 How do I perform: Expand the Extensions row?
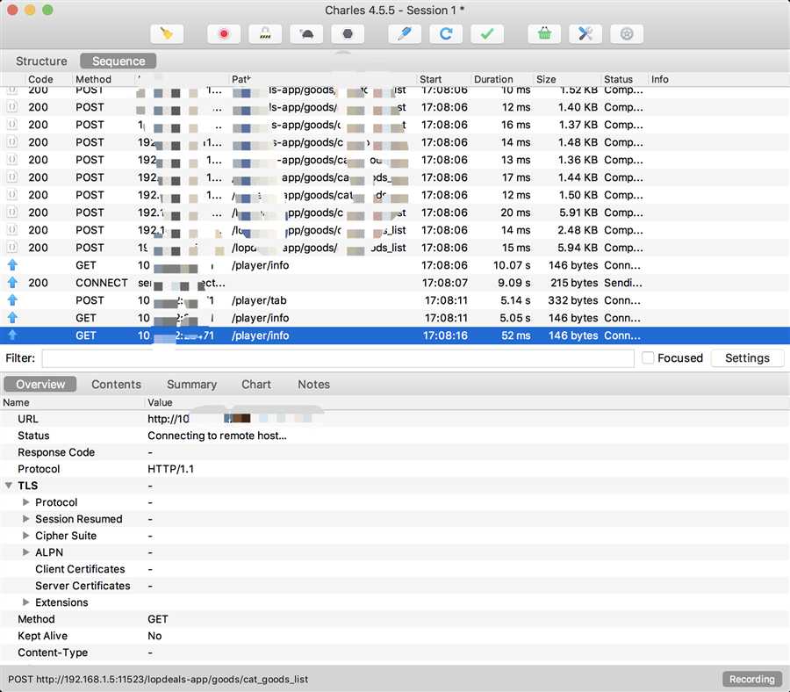coord(26,602)
